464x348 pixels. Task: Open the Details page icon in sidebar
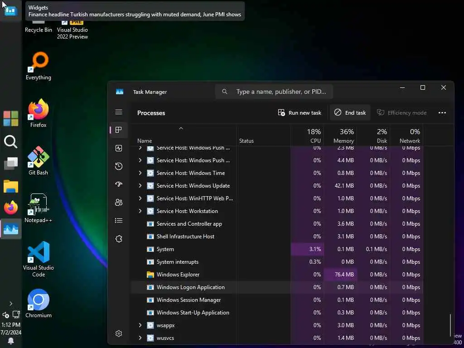tap(119, 221)
